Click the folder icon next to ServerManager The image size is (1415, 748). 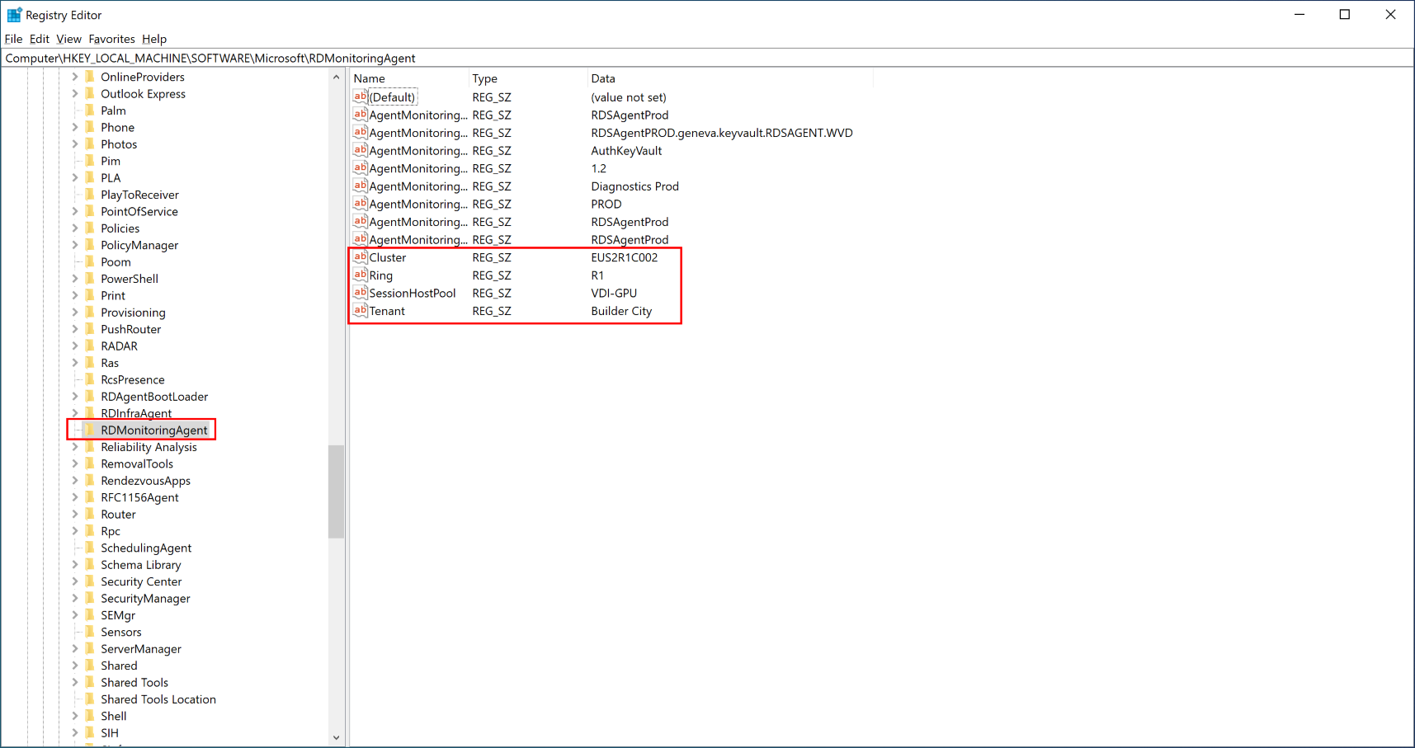click(x=90, y=649)
